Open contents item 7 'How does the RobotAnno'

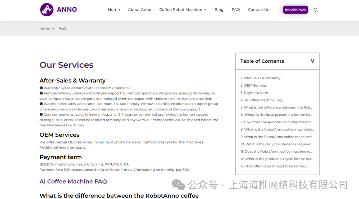277,122
